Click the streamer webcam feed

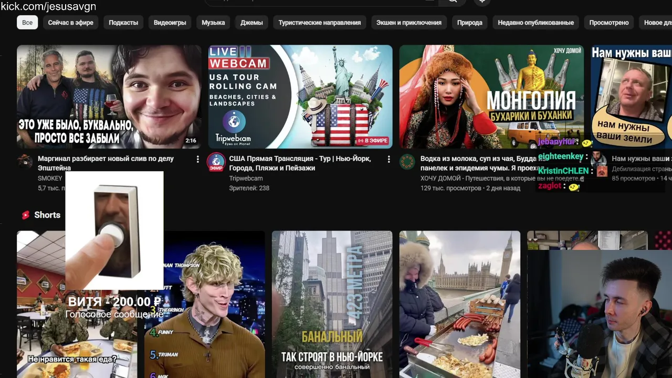[600, 314]
